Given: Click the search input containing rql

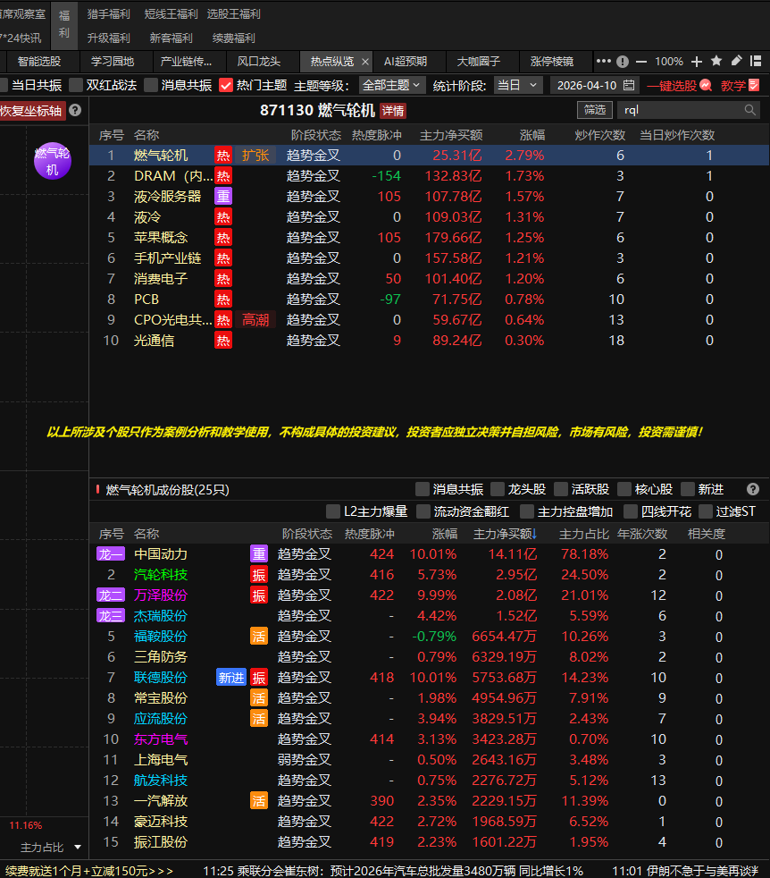Looking at the screenshot, I should pos(679,110).
